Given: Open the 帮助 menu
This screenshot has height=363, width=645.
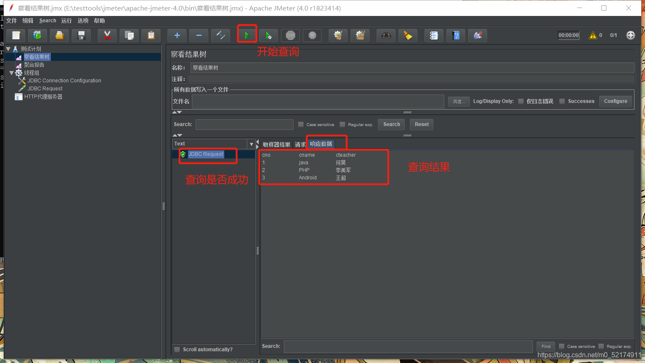Looking at the screenshot, I should point(99,21).
